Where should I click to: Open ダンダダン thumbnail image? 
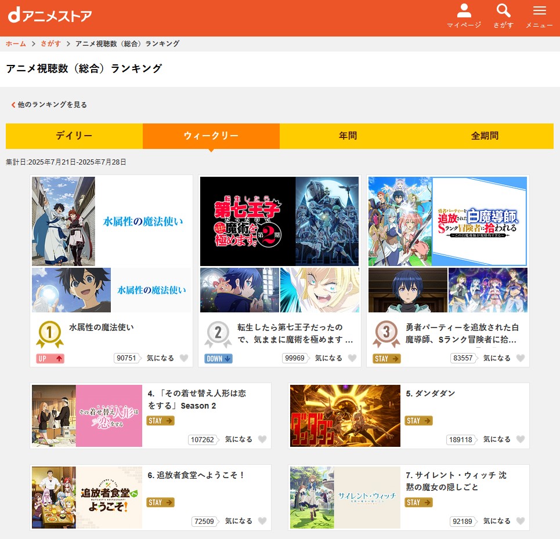tap(345, 416)
